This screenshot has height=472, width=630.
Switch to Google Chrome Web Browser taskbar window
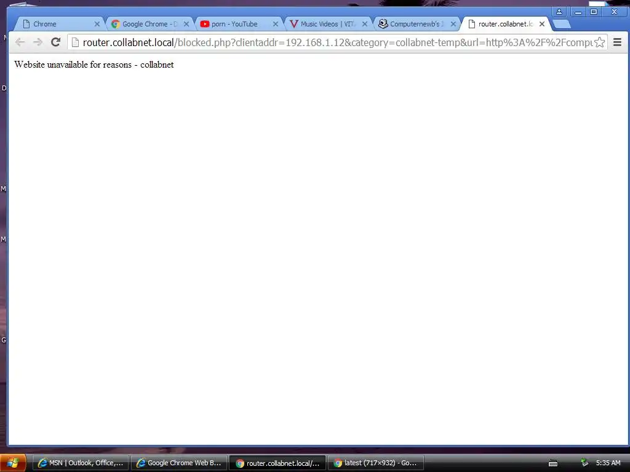tap(179, 463)
